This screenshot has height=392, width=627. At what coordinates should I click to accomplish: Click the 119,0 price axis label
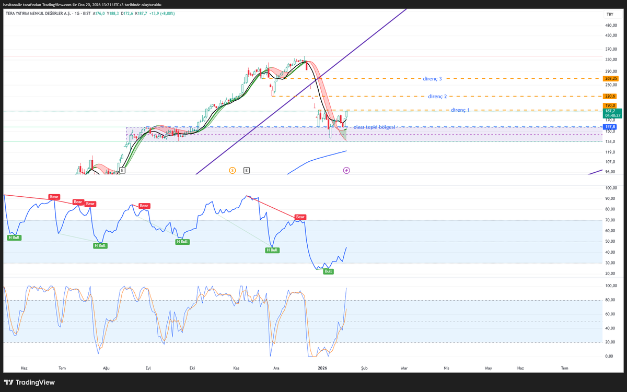pyautogui.click(x=610, y=152)
